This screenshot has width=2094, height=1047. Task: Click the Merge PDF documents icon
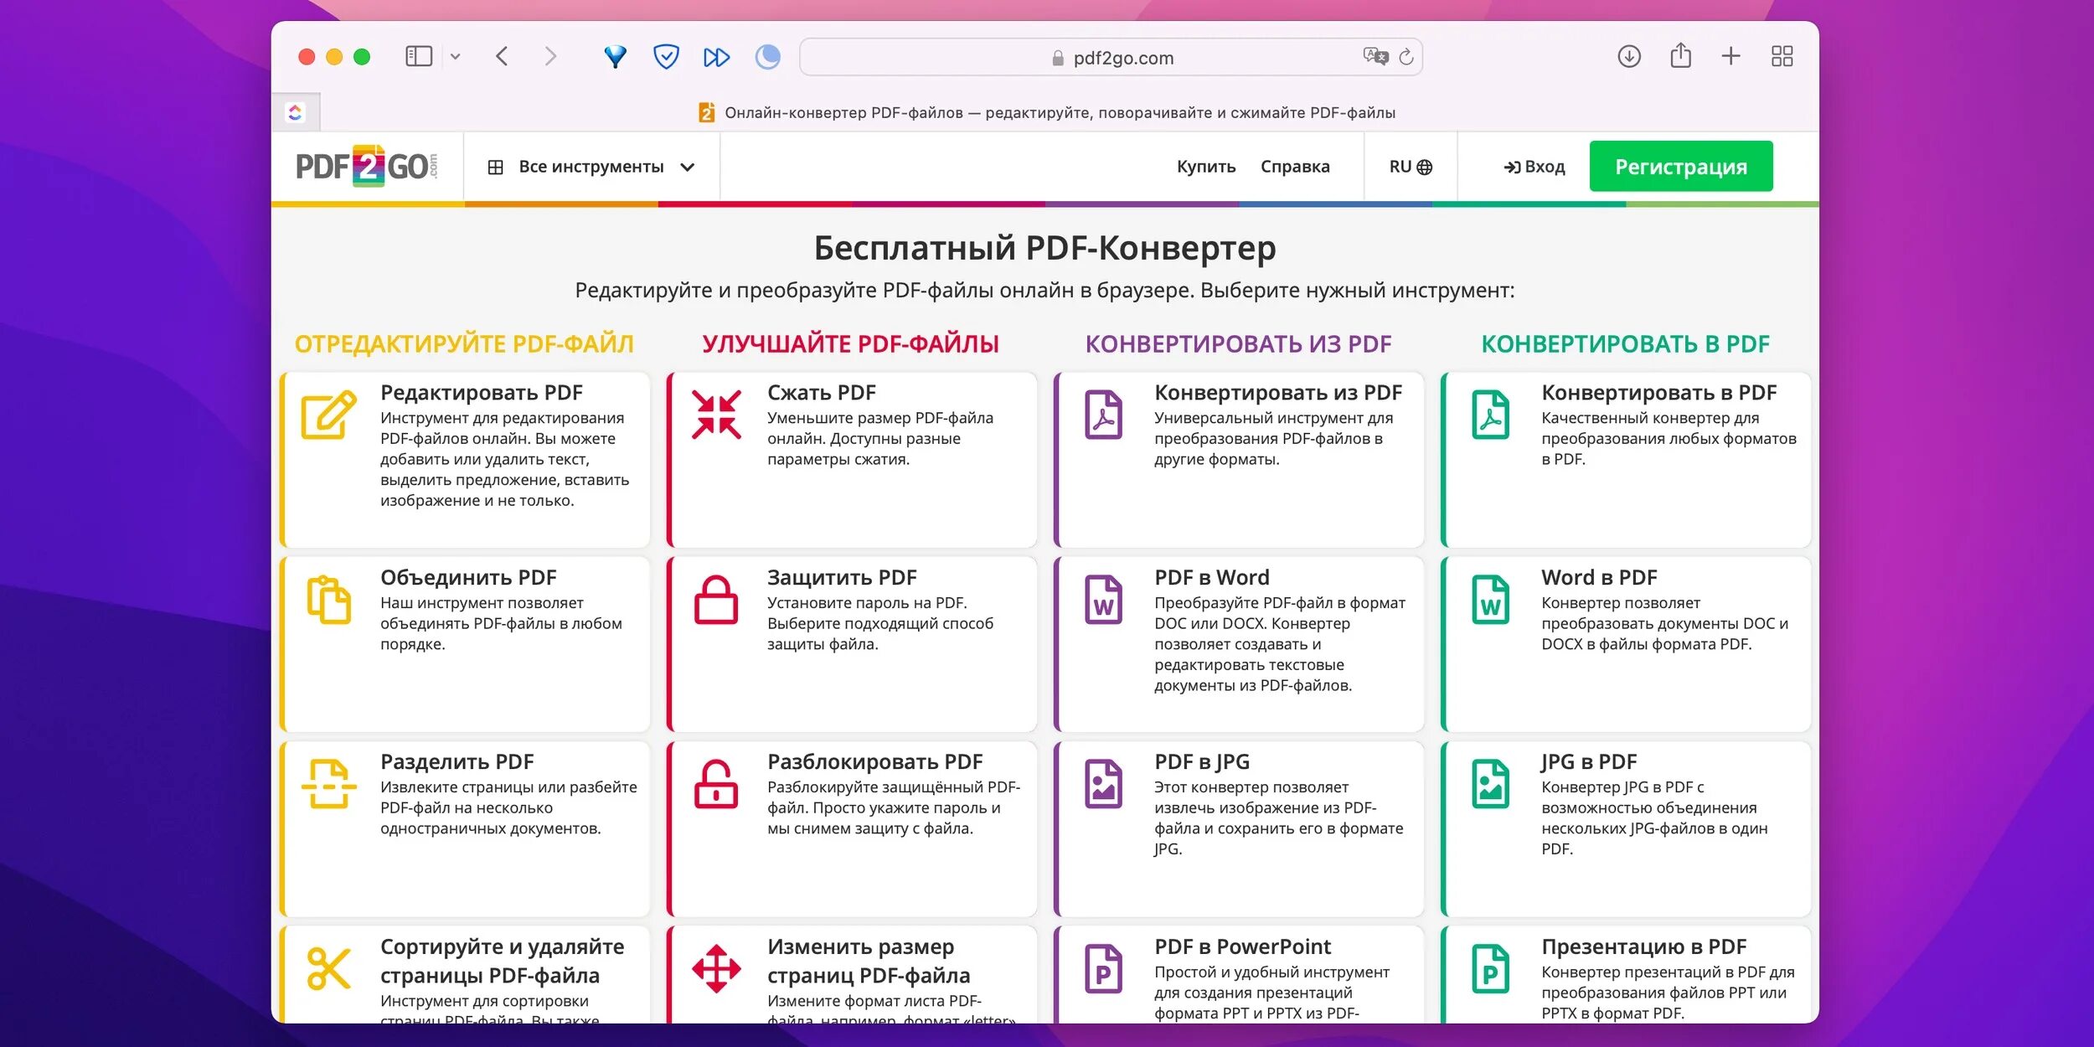point(328,600)
